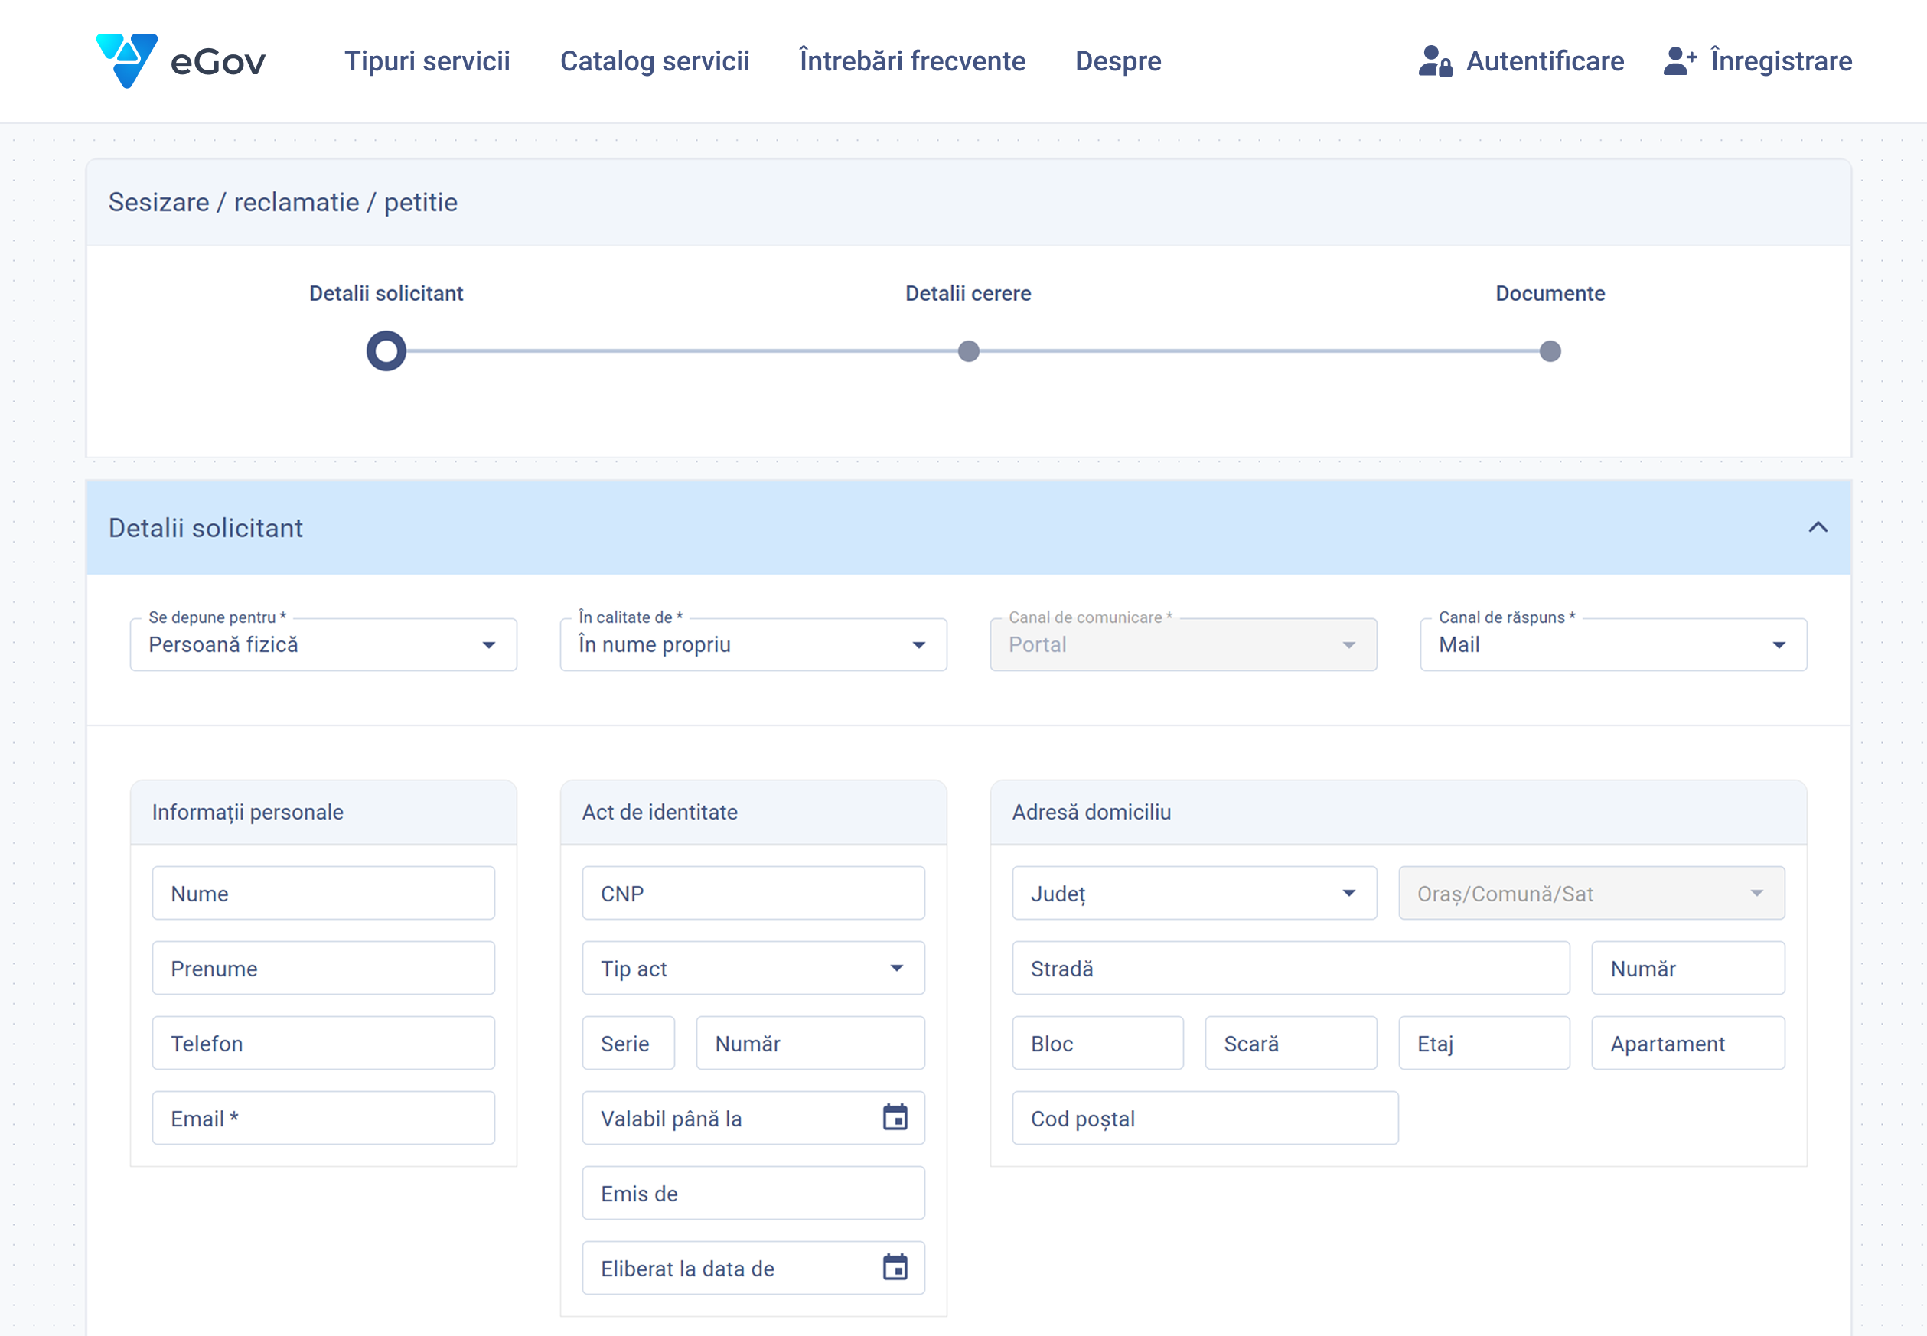Open calendar for Eliberat la data de
Viewport: 1927px width, 1336px height.
coord(895,1267)
